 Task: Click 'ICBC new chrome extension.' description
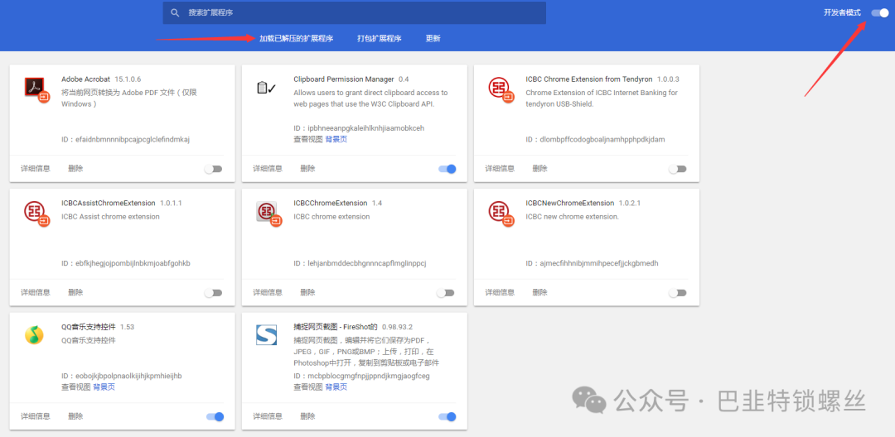(572, 217)
